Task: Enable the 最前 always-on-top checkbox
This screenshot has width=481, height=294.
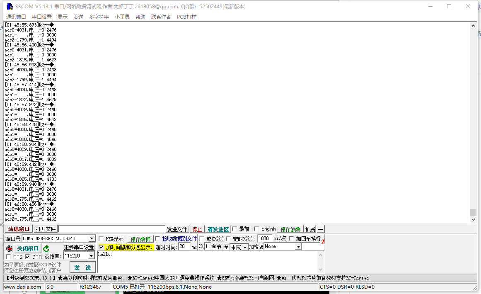Action: [x=234, y=228]
